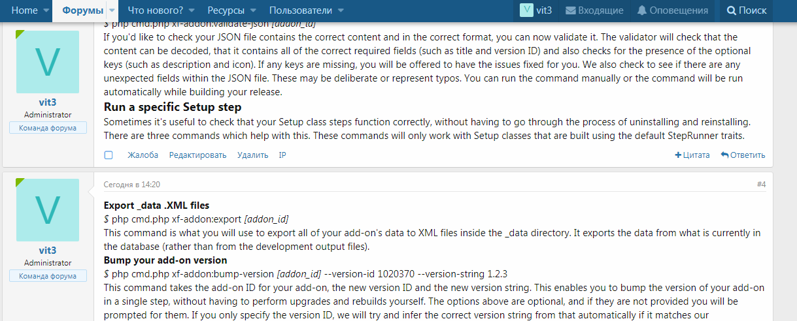Click the Сегодня в 14:20 timestamp

132,185
